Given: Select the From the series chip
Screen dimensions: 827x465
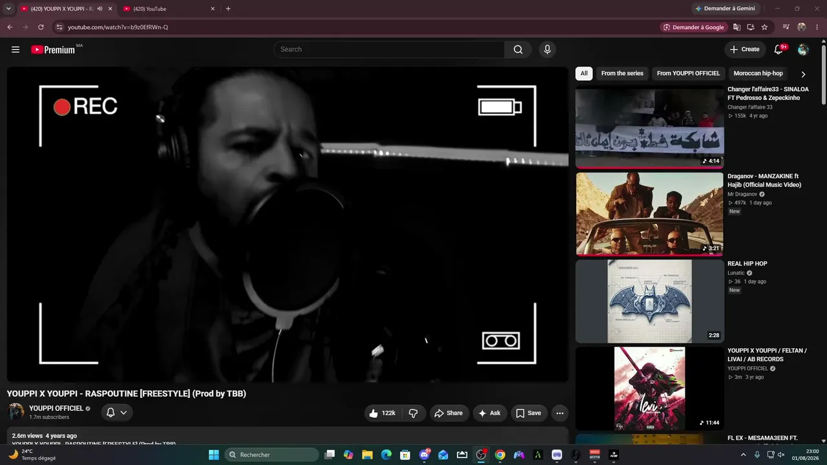Looking at the screenshot, I should 622,74.
